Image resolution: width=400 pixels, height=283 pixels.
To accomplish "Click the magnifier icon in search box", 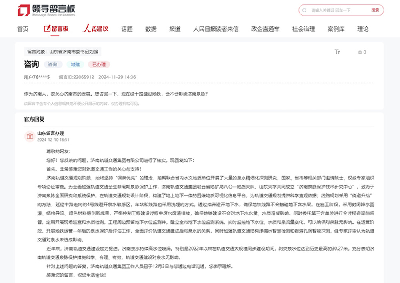I will pyautogui.click(x=306, y=10).
